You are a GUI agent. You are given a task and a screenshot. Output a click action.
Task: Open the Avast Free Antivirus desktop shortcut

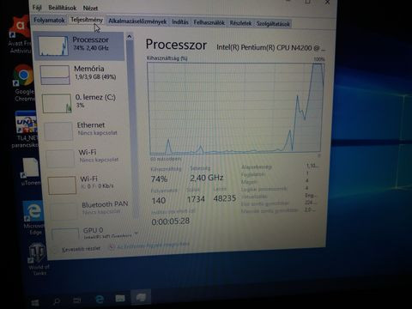coord(20,34)
